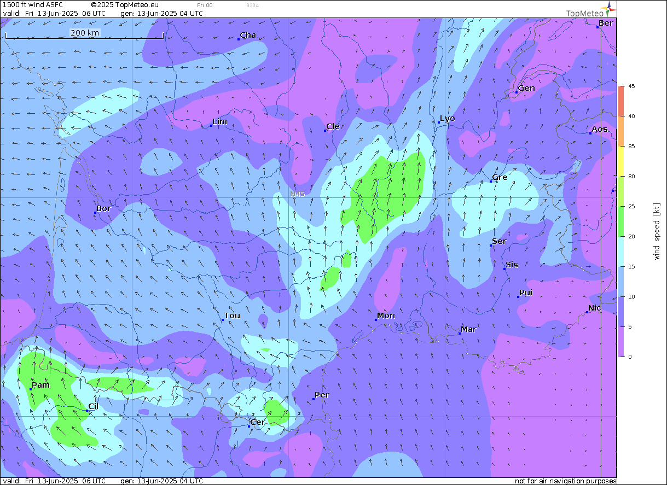
Task: Click the Ser city label
Action: [499, 241]
